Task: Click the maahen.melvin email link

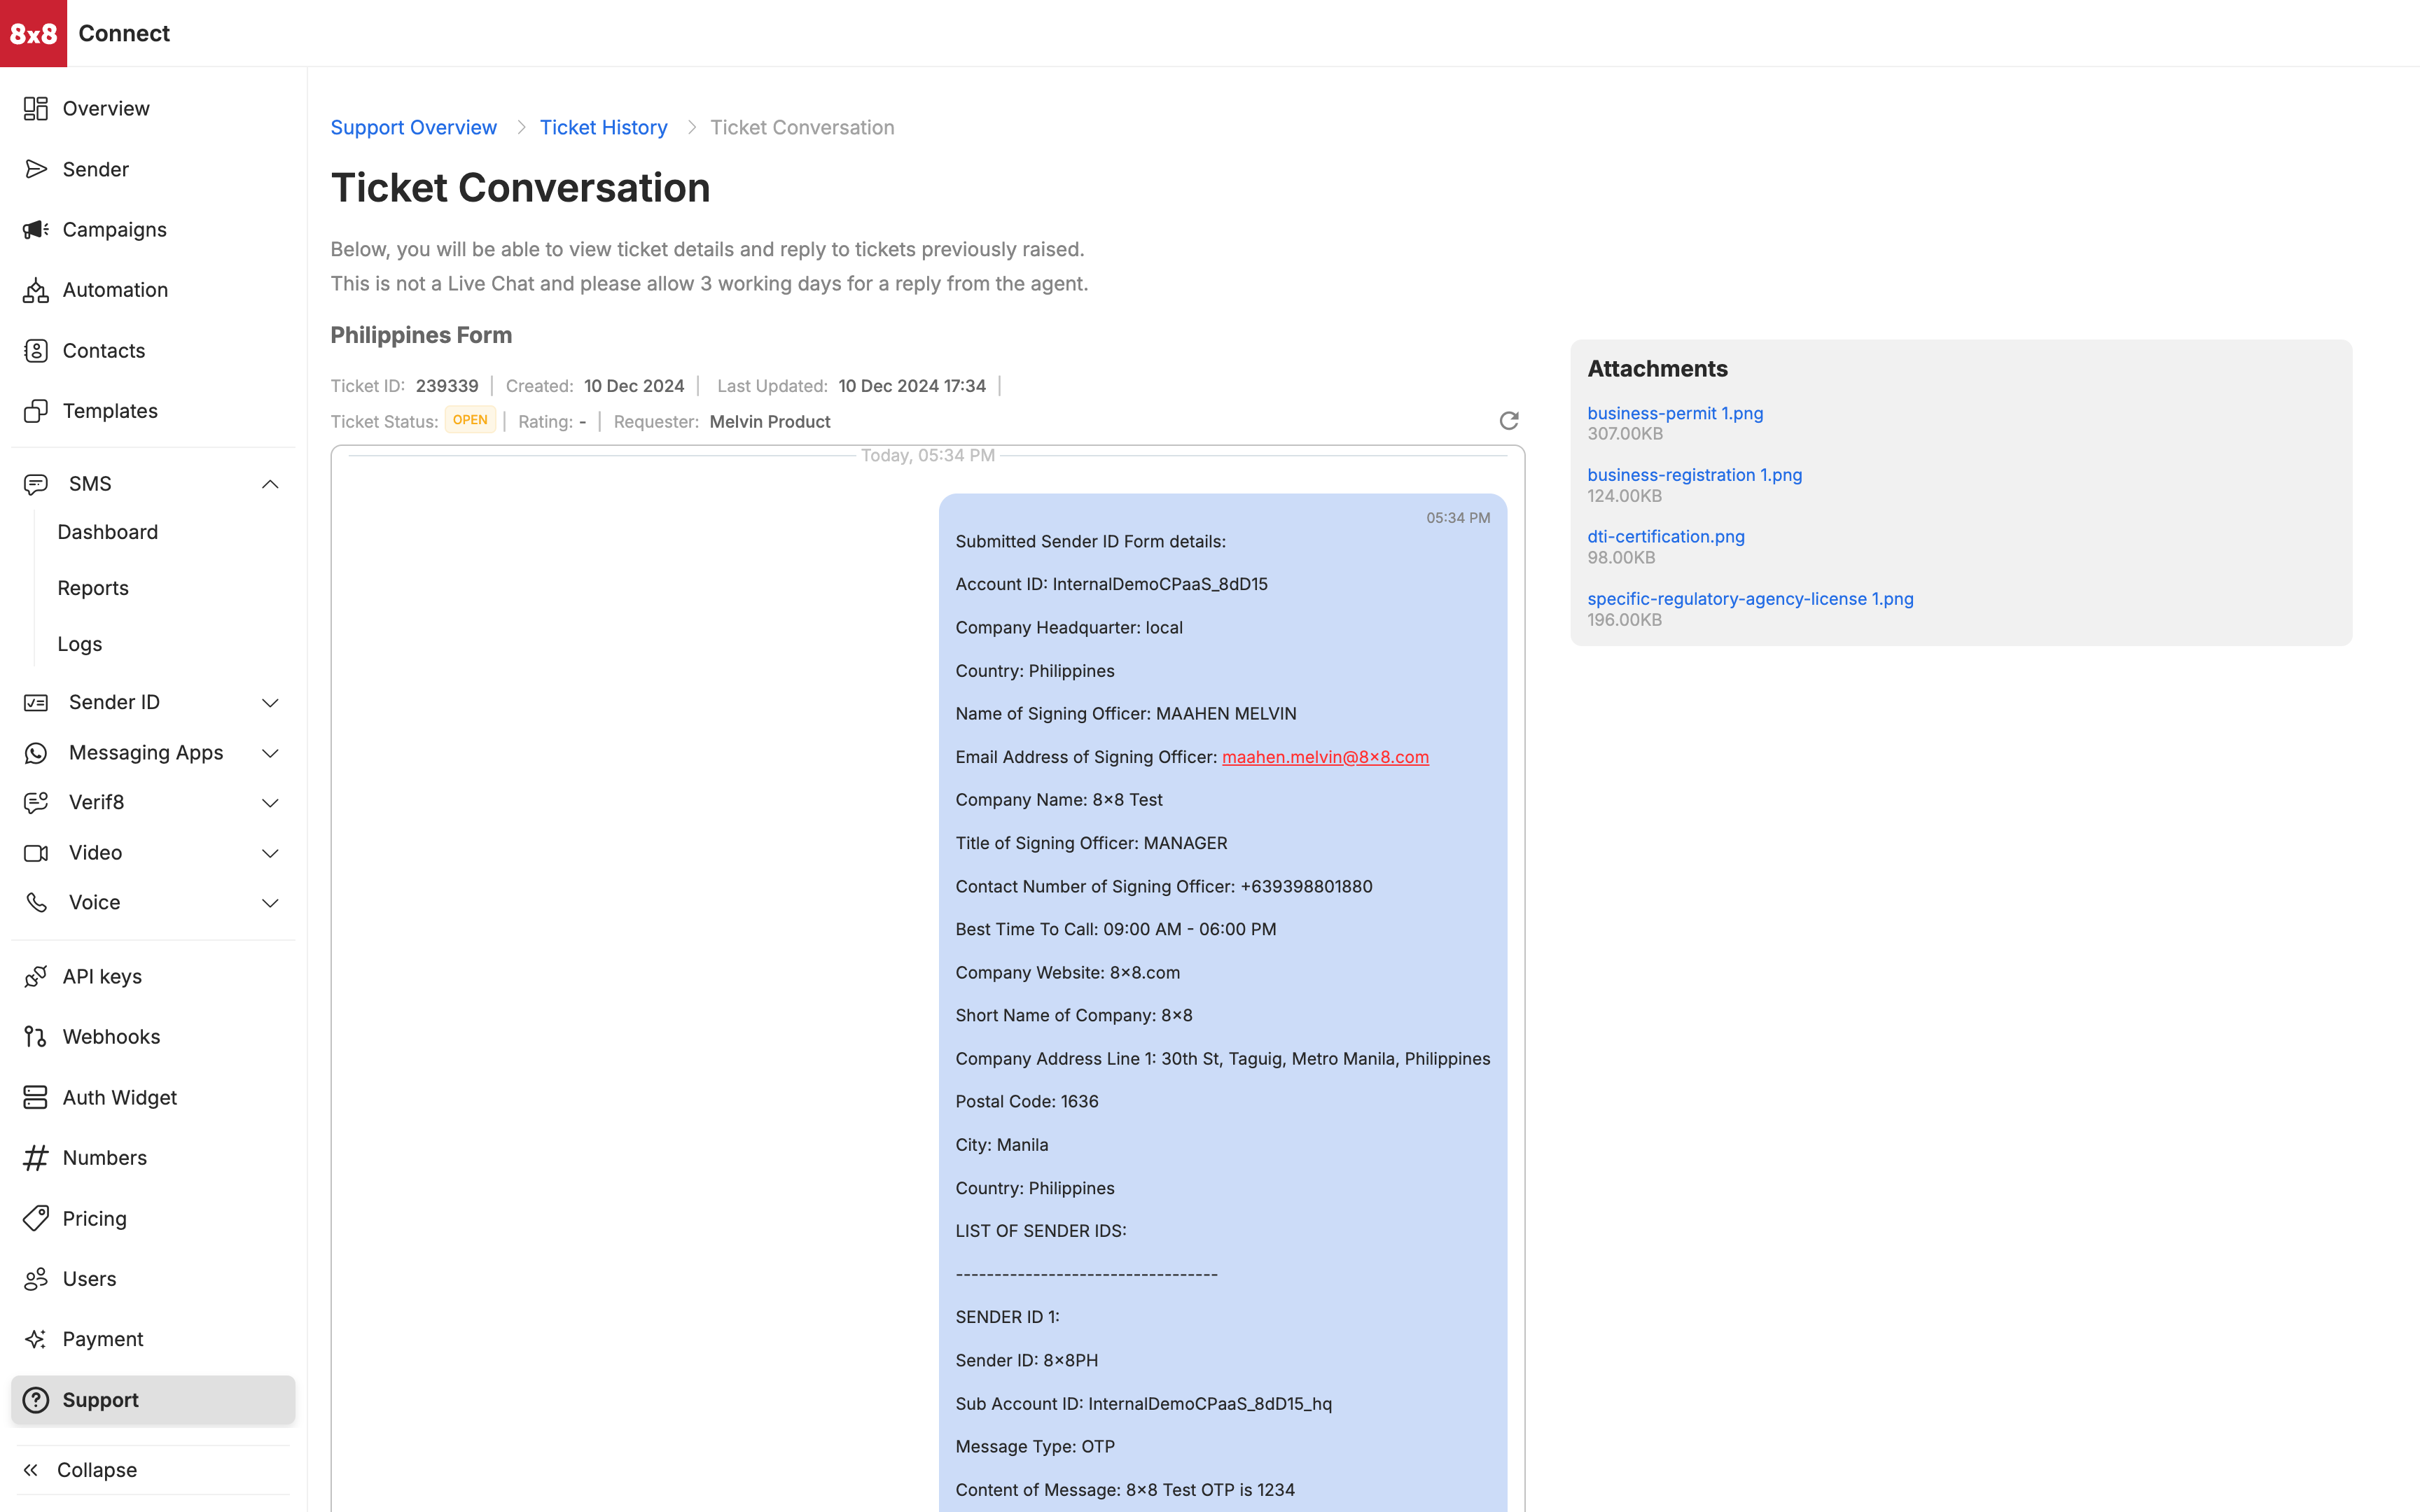Action: coord(1325,757)
